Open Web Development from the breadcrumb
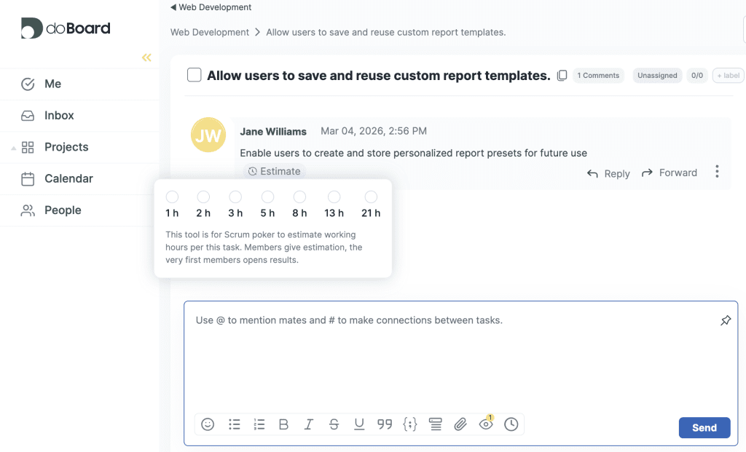746x452 pixels. pyautogui.click(x=209, y=32)
